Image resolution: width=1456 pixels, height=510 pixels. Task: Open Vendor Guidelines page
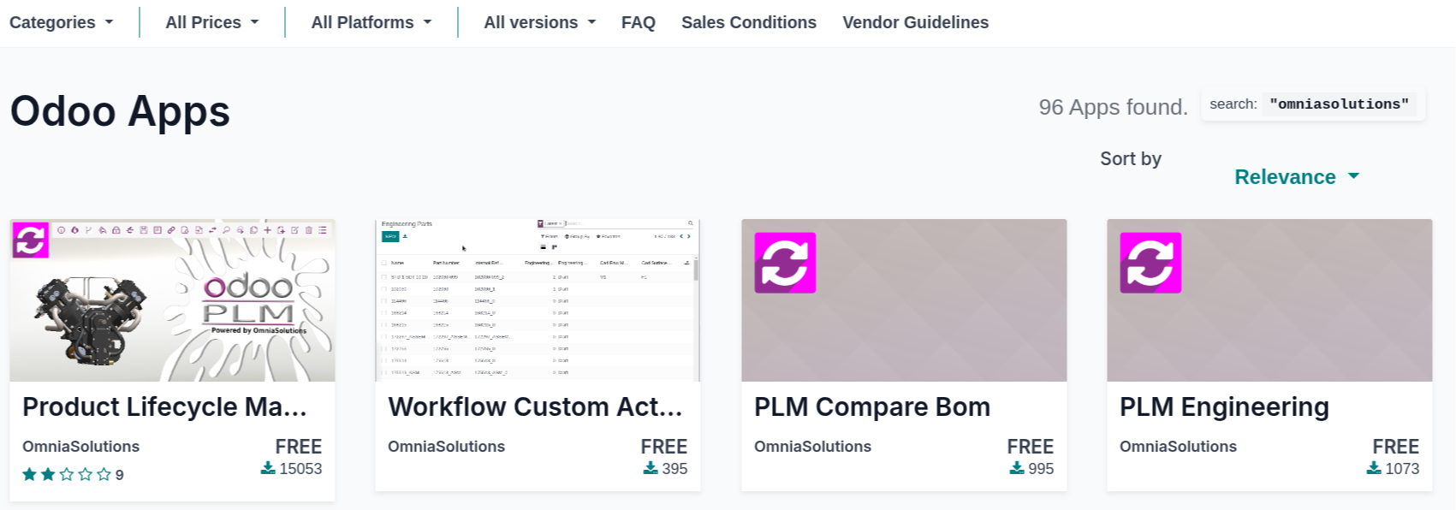coord(915,23)
